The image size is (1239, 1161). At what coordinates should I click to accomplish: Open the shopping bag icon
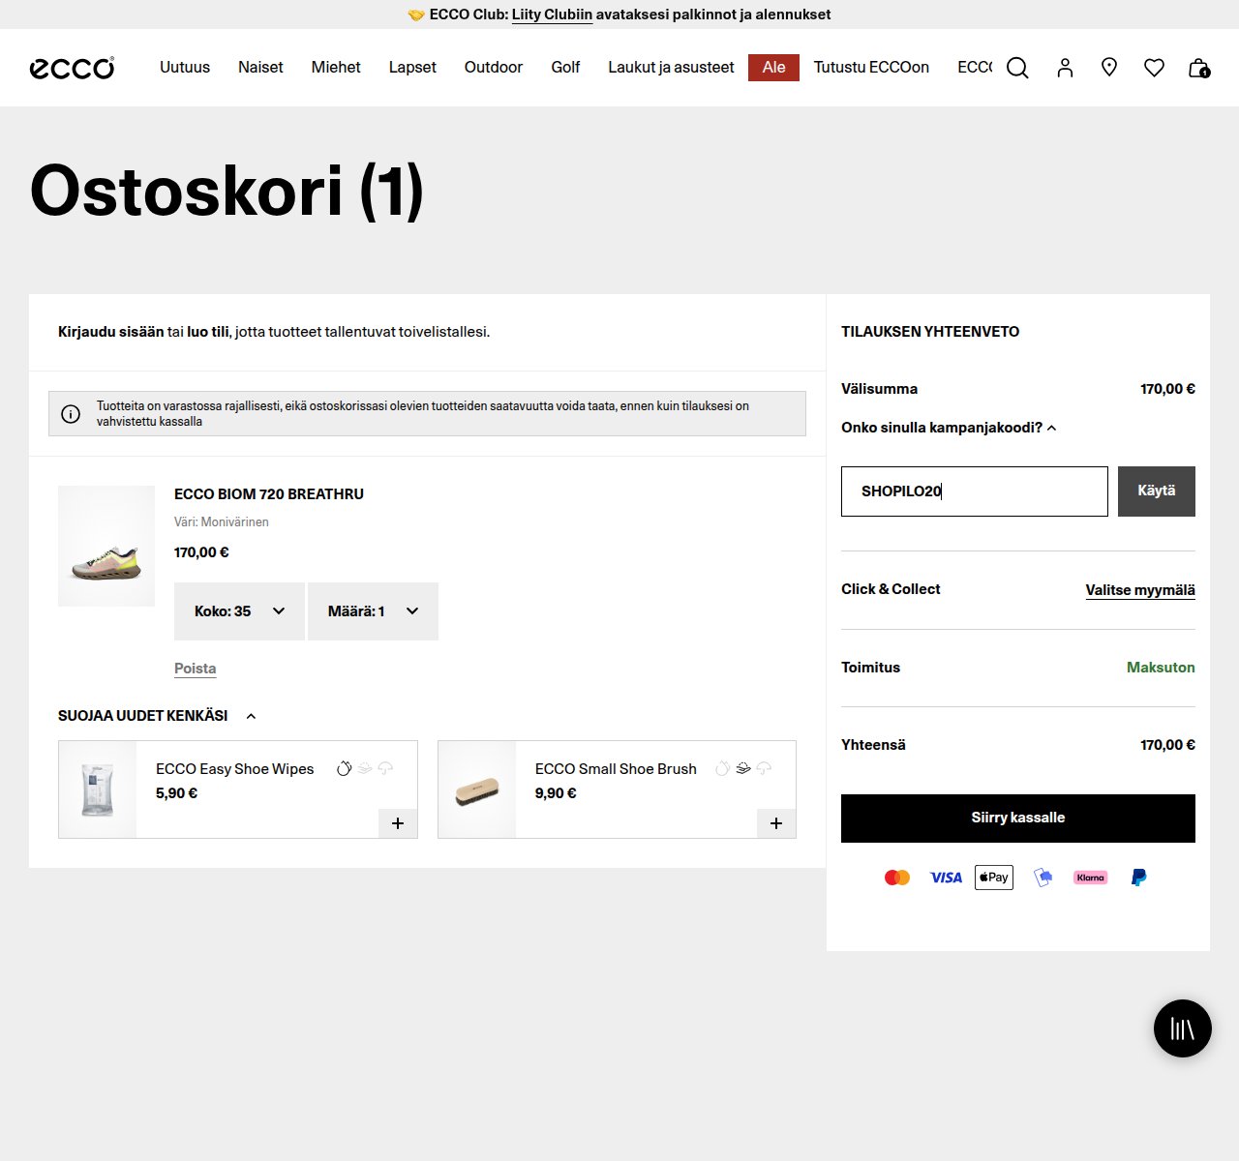[1198, 68]
